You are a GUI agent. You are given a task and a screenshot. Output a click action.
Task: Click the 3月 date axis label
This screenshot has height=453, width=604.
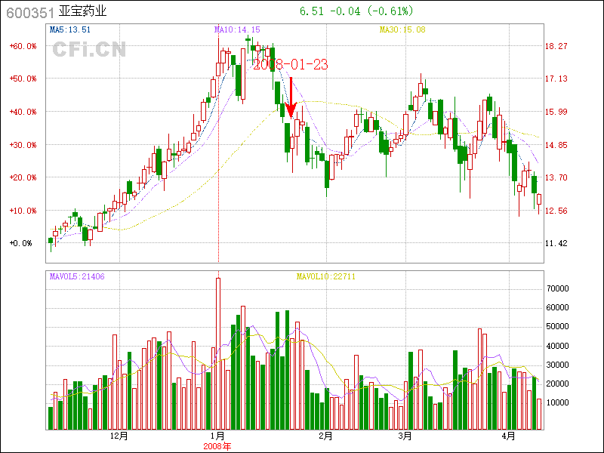405,436
